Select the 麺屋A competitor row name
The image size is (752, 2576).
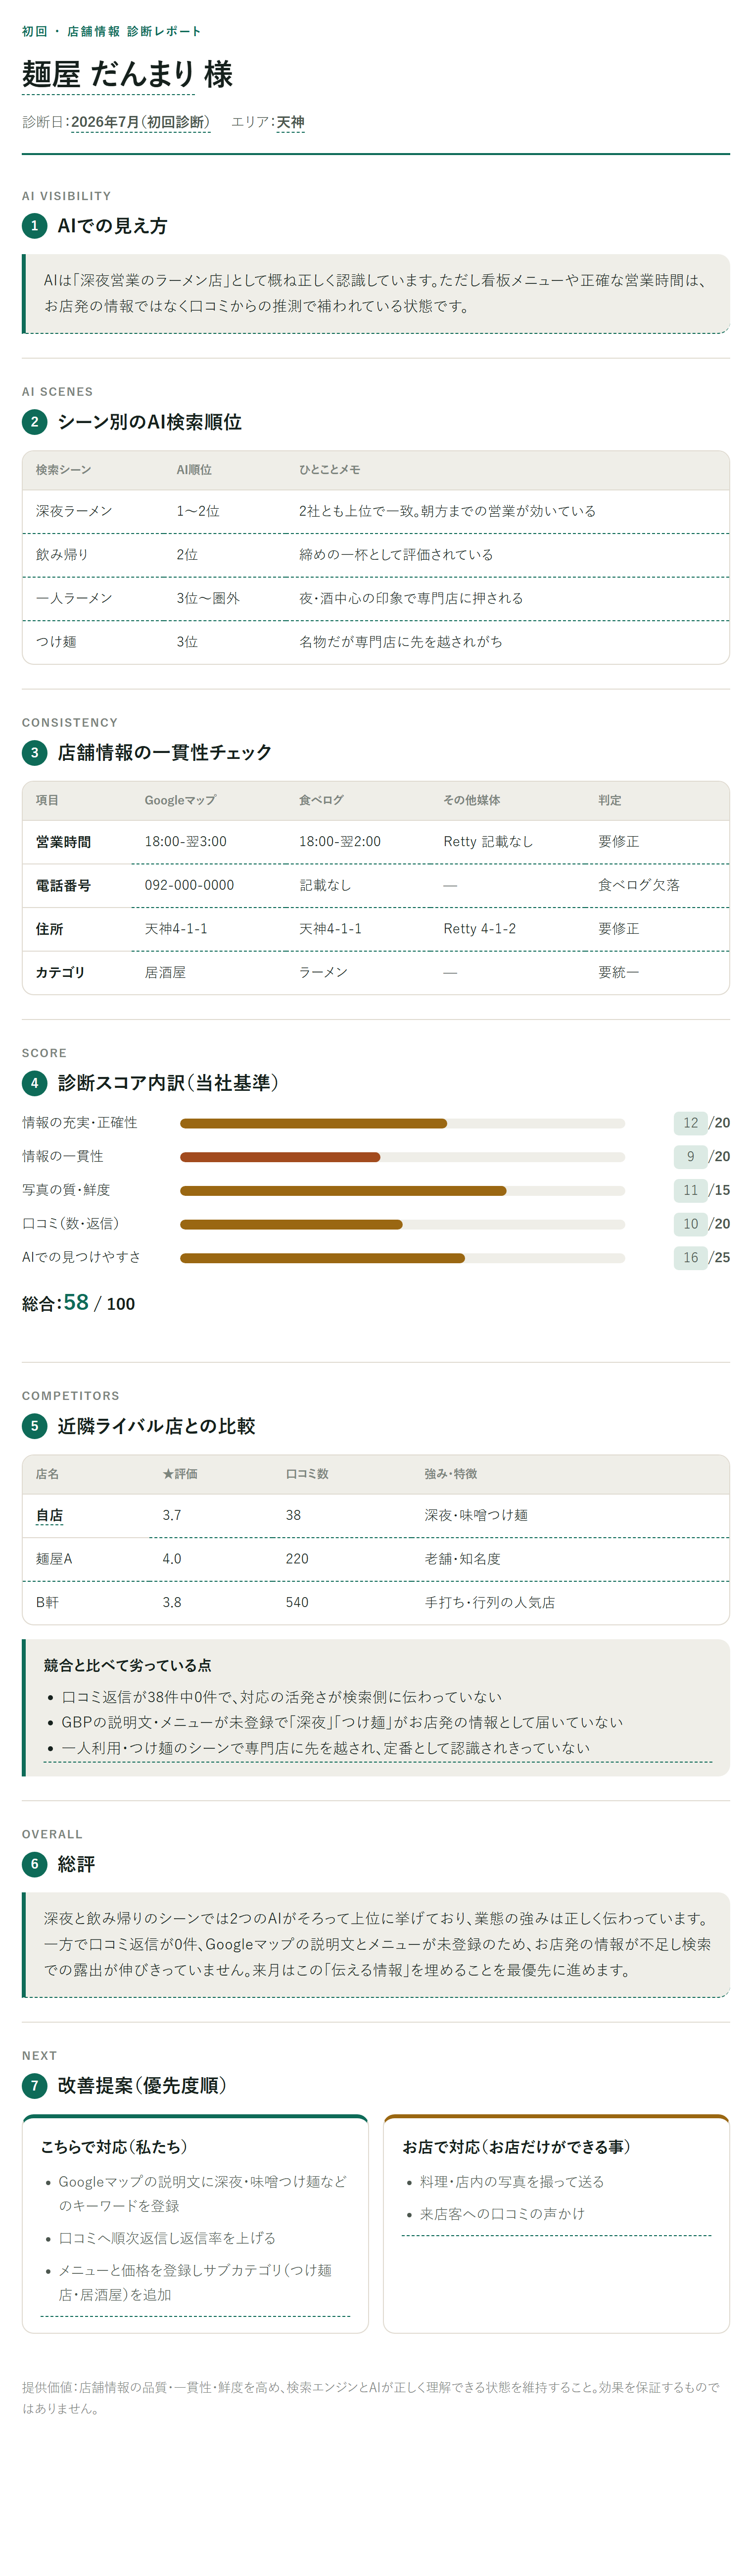point(86,1559)
